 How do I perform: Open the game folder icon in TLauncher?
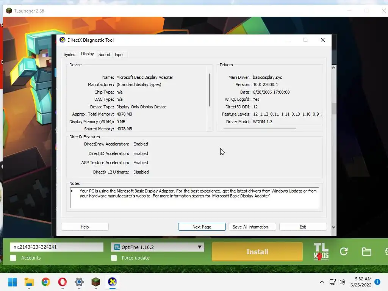pyautogui.click(x=366, y=252)
